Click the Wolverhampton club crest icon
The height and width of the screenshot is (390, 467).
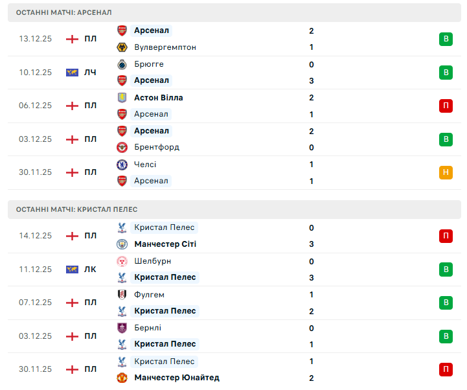122,47
